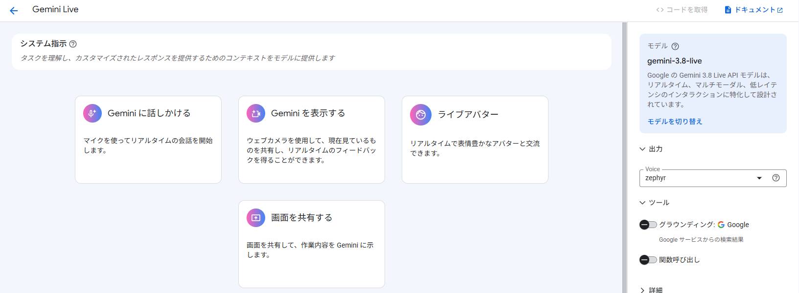Image resolution: width=799 pixels, height=293 pixels.
Task: Click the external-link icon after ドキュメント
Action: pos(780,10)
